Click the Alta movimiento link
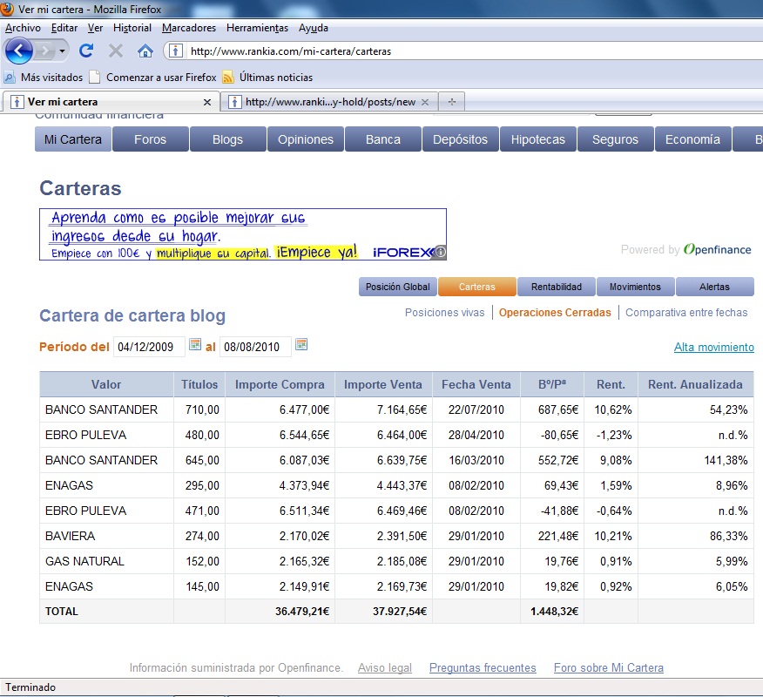Screen dimensions: 763x697 click(x=713, y=347)
